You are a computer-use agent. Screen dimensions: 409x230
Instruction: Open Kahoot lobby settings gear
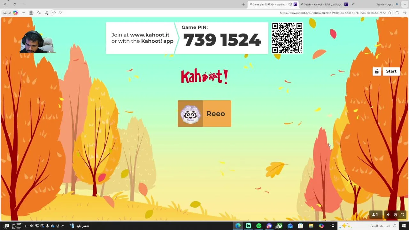pyautogui.click(x=395, y=215)
